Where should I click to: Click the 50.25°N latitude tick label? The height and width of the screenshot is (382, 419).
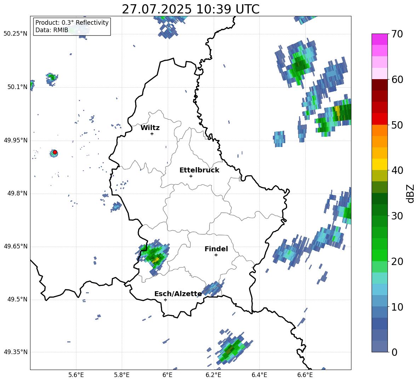click(16, 34)
